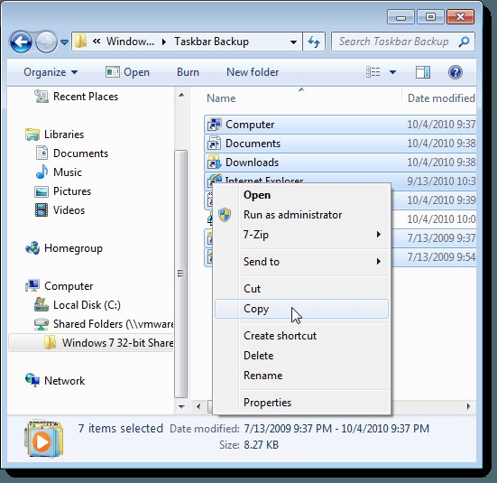Choose Properties in the context menu

pyautogui.click(x=301, y=403)
